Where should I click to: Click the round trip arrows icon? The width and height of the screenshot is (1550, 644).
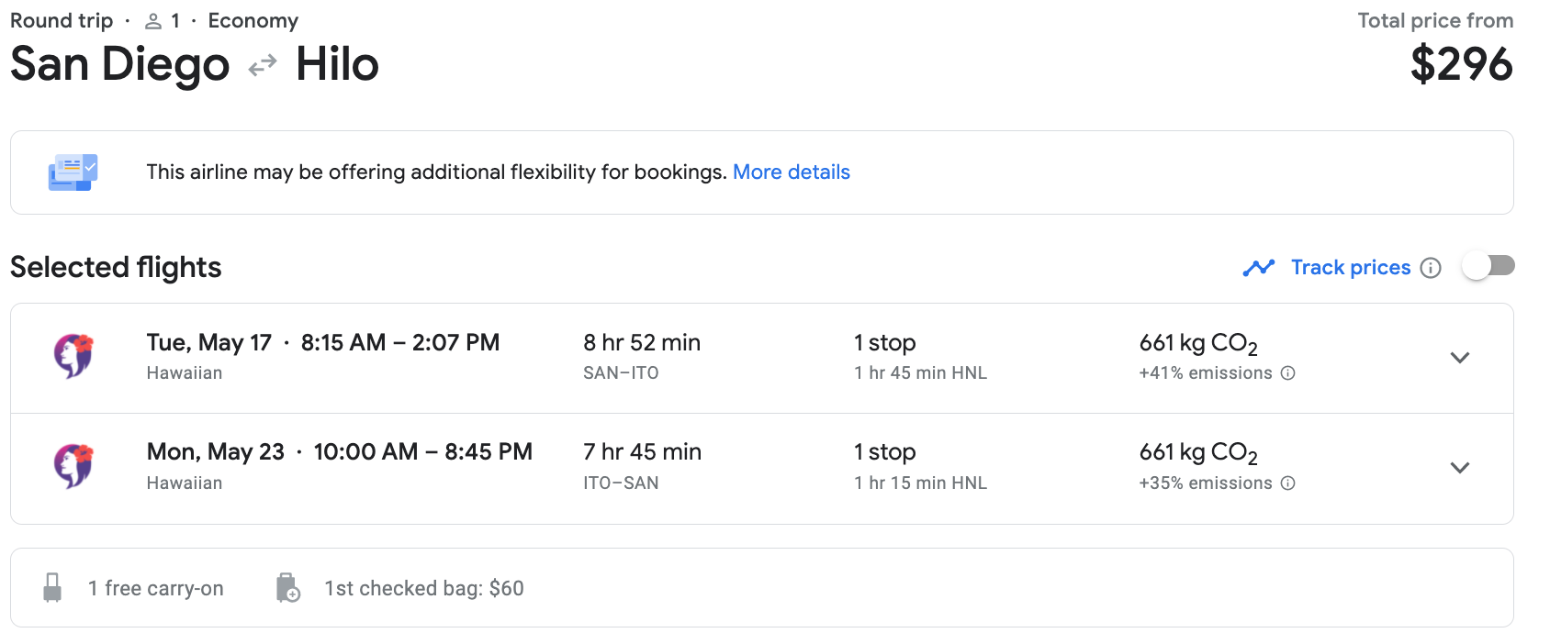point(263,65)
